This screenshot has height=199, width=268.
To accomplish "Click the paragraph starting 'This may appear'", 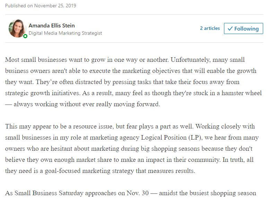I will click(132, 149).
